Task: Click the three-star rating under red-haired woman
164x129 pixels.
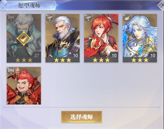Action: (101, 60)
